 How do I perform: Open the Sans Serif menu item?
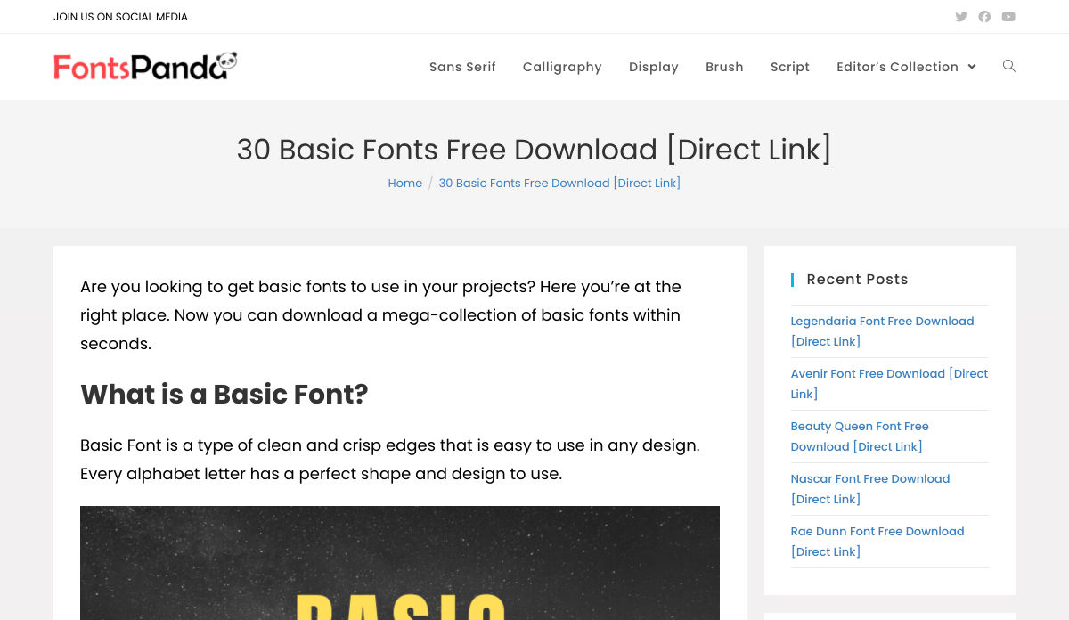click(x=462, y=67)
